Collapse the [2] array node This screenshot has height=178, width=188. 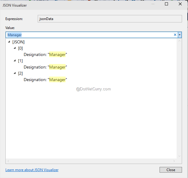point(15,73)
